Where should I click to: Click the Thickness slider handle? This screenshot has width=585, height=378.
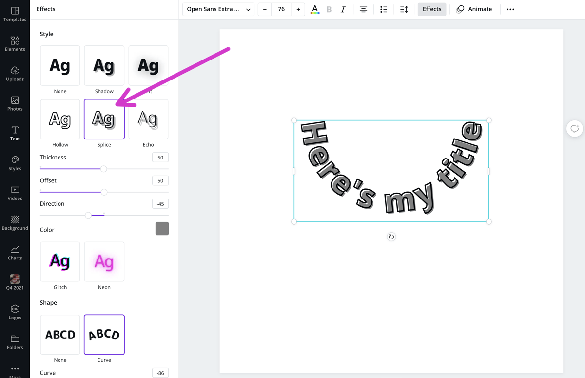(x=104, y=169)
